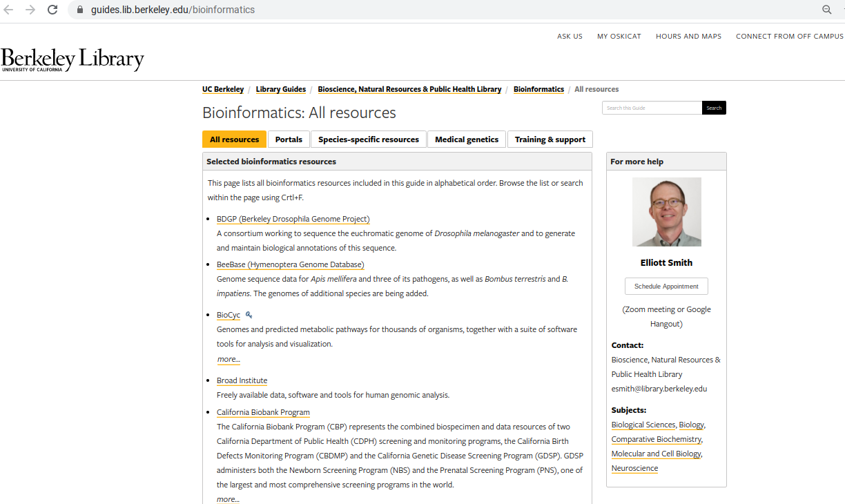Open the Biological Sciences subject link
The width and height of the screenshot is (845, 504).
pyautogui.click(x=643, y=425)
